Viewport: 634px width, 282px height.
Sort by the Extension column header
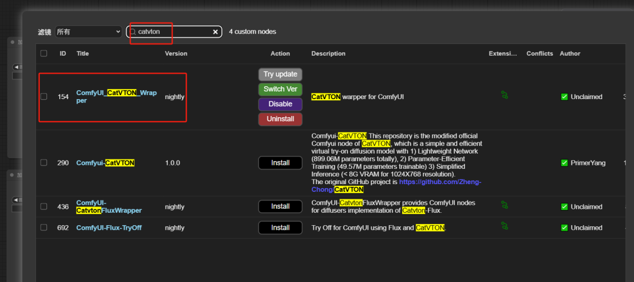[503, 53]
